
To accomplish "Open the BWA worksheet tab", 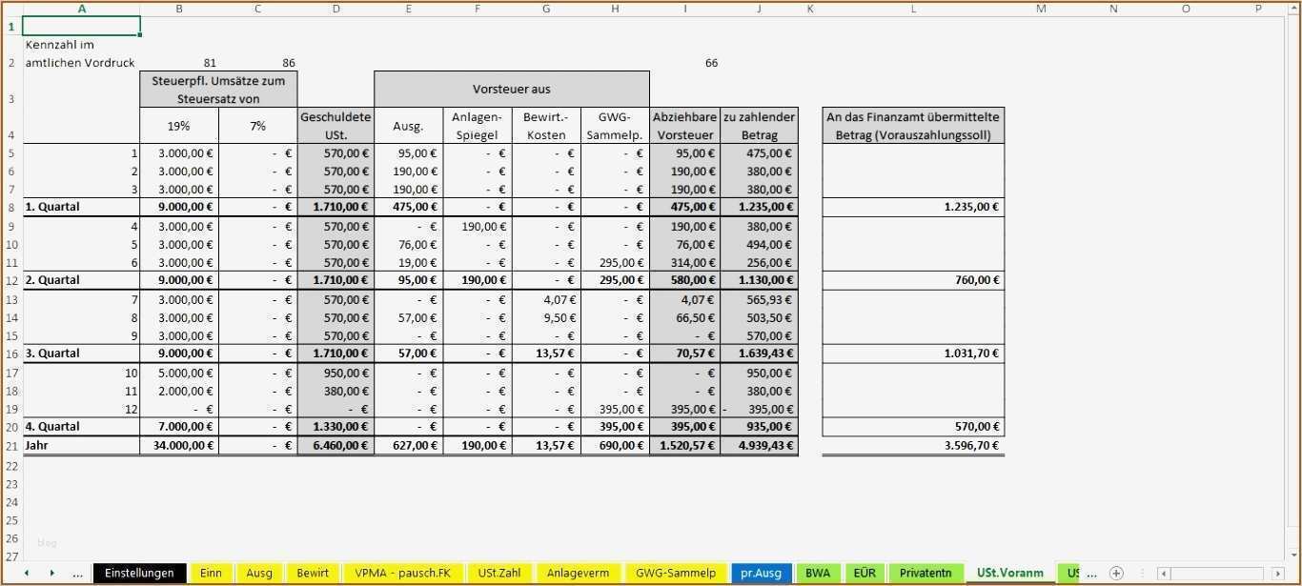I will tap(817, 573).
